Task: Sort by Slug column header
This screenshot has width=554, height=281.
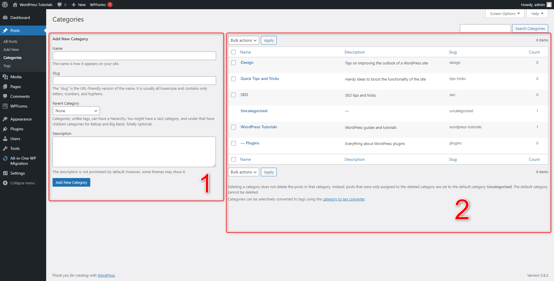Action: 452,52
